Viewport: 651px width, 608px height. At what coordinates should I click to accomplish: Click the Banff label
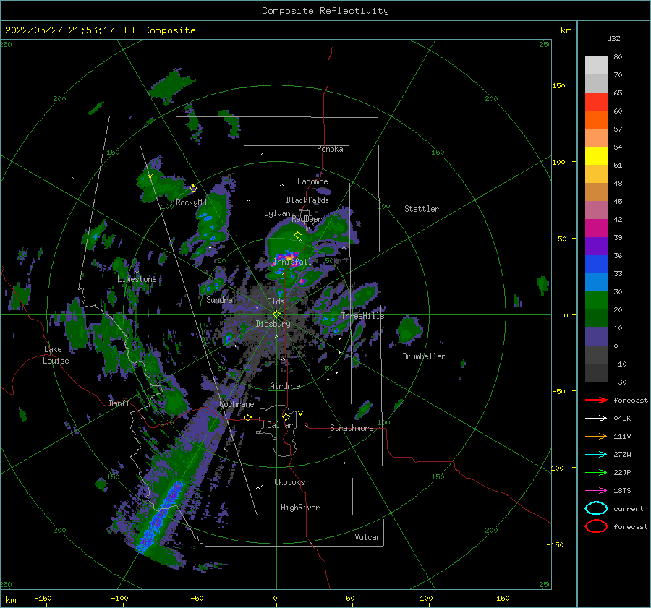click(119, 403)
